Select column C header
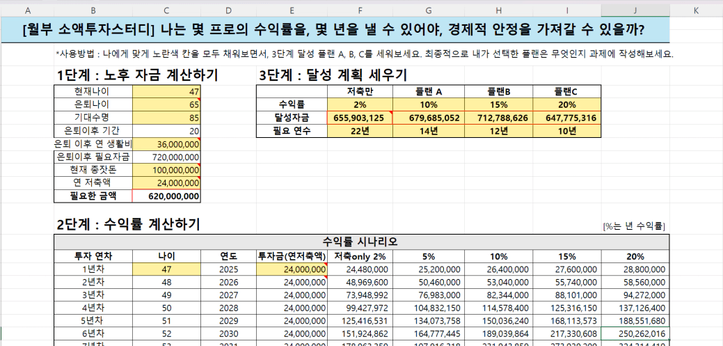 (166, 10)
